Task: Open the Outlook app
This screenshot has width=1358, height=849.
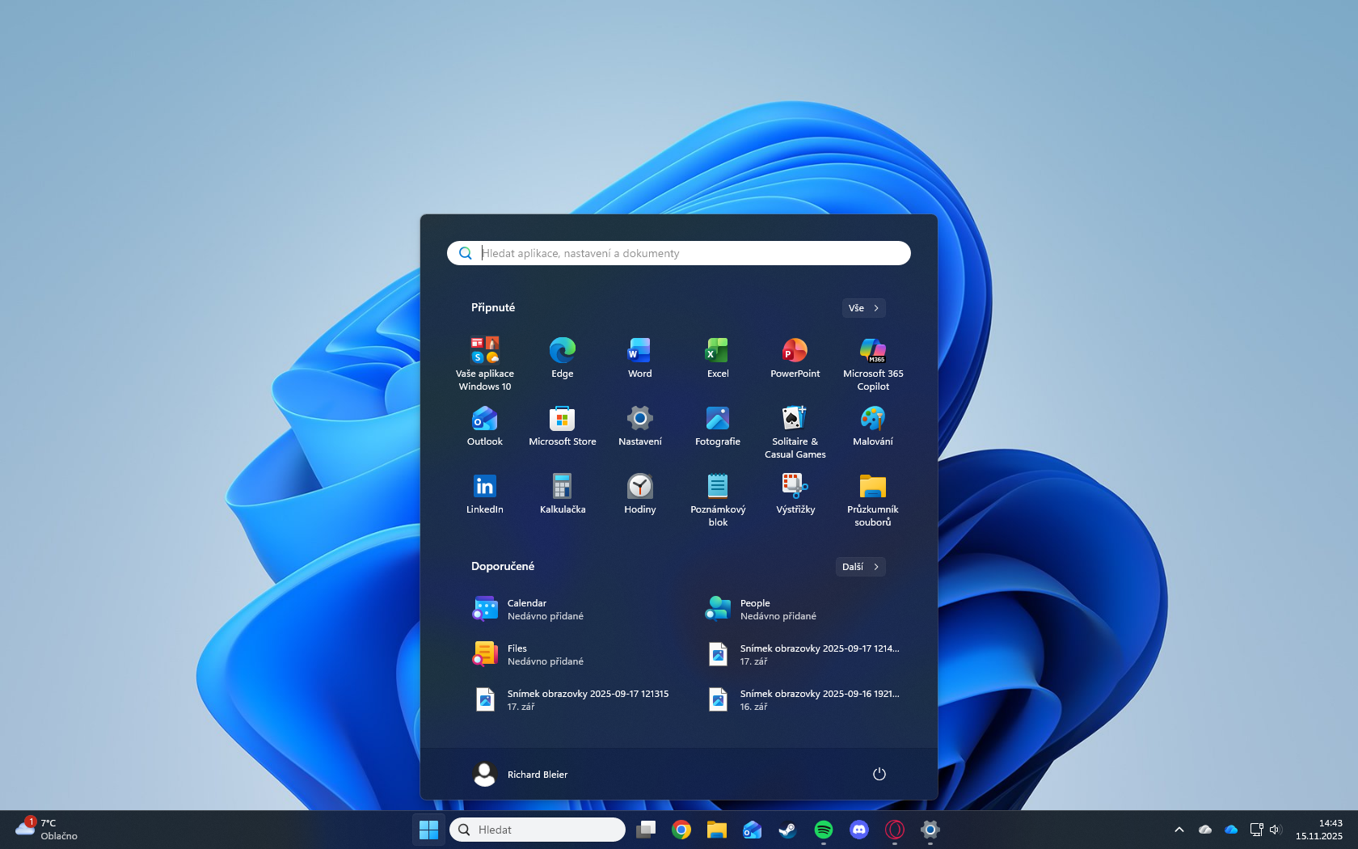Action: tap(484, 424)
